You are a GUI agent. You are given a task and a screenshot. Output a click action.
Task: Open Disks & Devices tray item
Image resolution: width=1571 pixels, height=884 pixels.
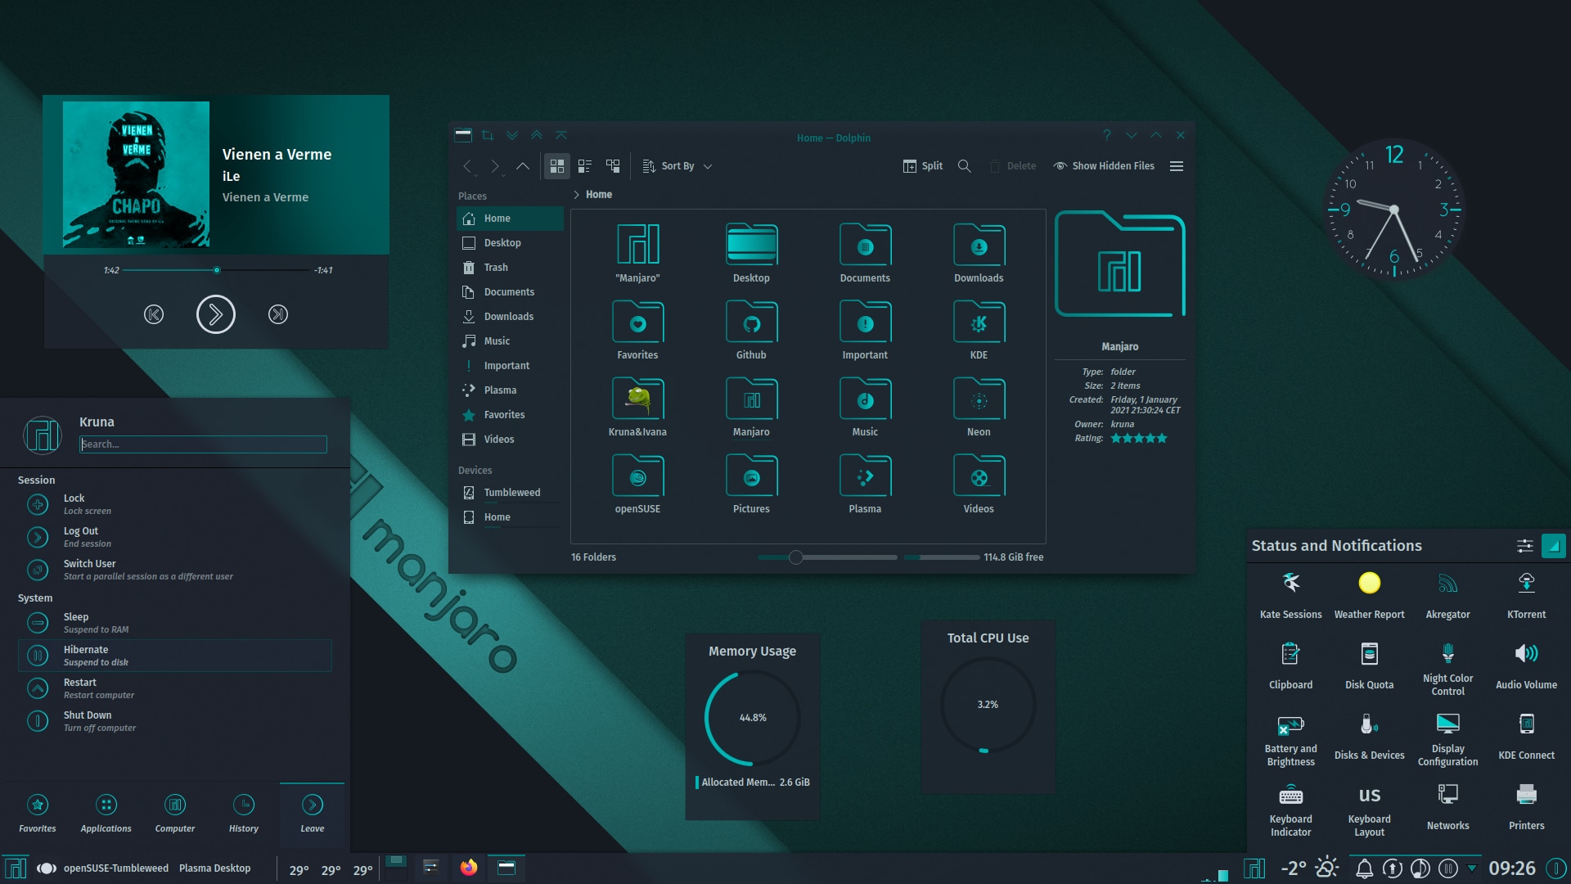[x=1370, y=736]
